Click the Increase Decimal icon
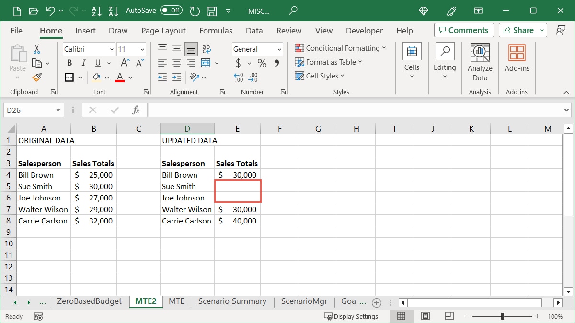The width and height of the screenshot is (575, 323). click(238, 77)
